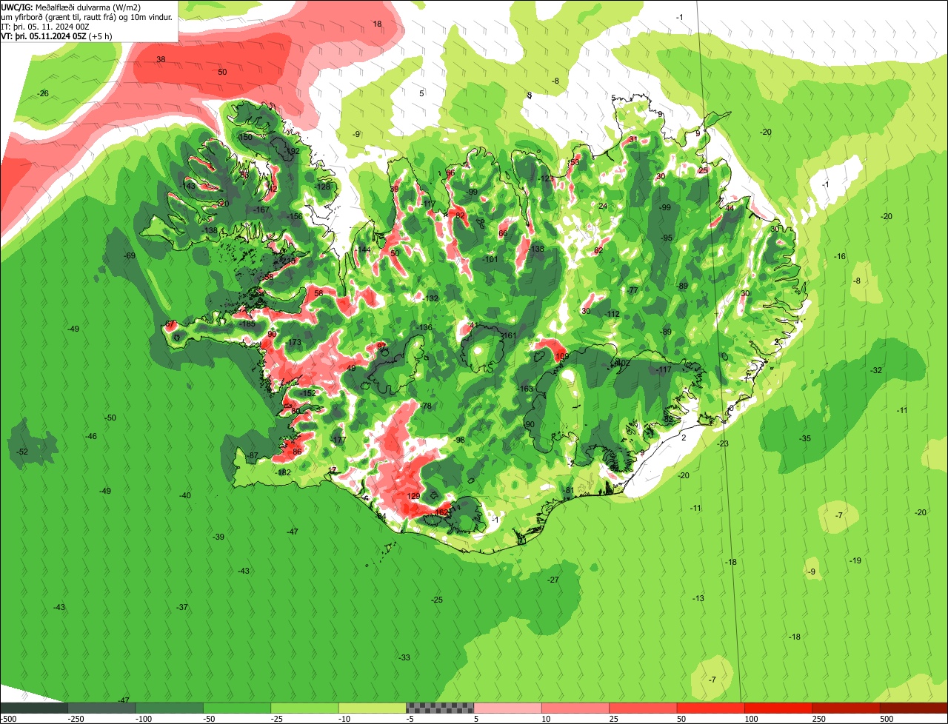This screenshot has width=948, height=724.
Task: Click the legend swatch between -100 and -50
Action: [170, 708]
